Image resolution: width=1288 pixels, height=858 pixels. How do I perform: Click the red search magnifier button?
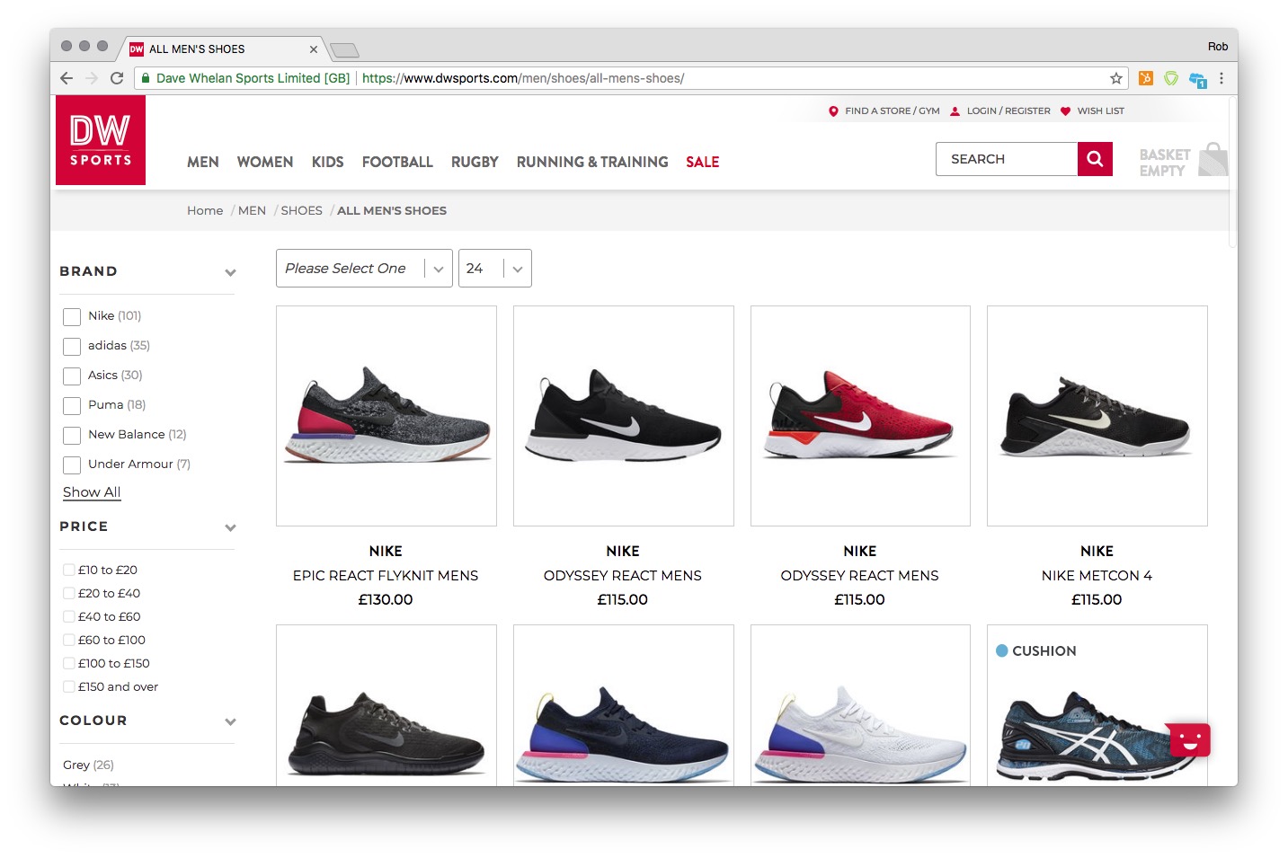[1094, 159]
